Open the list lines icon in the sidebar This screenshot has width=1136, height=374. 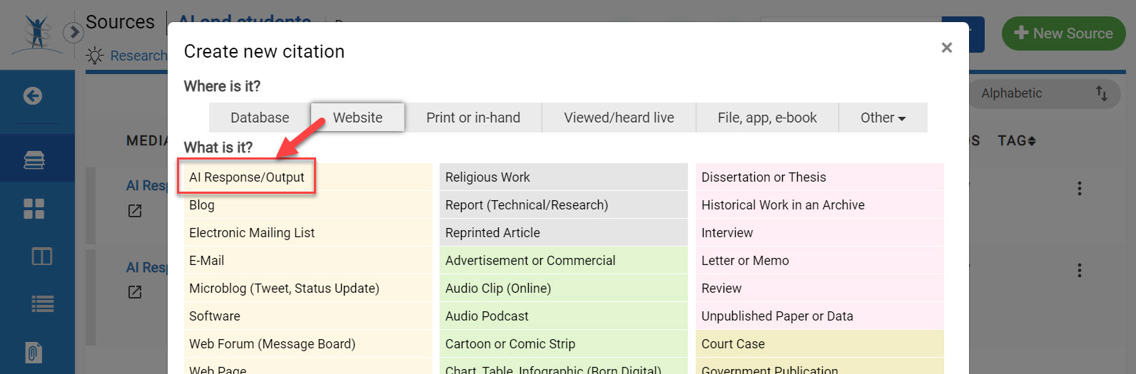[x=42, y=305]
